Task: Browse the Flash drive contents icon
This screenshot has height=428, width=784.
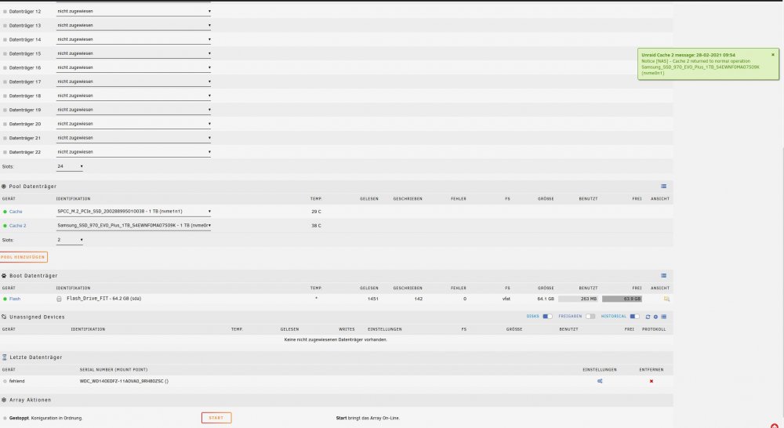Action: [666, 299]
